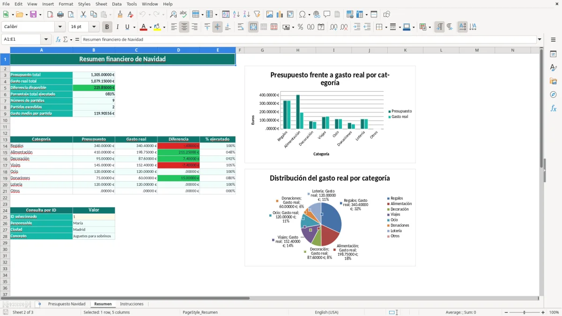
Task: Click row header 14
Action: (5, 146)
